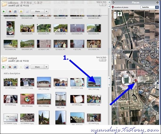Select thumbnail IMG_5164.jpg
Image resolution: width=161 pixels, height=134 pixels.
point(44,99)
